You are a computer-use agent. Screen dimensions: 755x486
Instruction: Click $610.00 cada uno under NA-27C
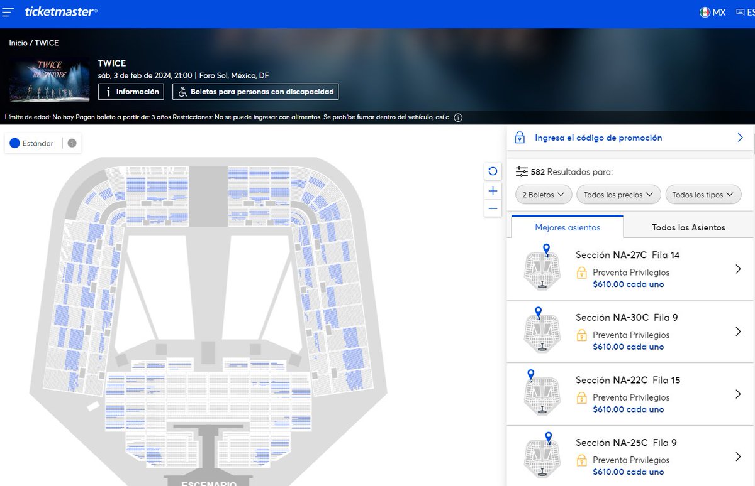click(x=628, y=284)
